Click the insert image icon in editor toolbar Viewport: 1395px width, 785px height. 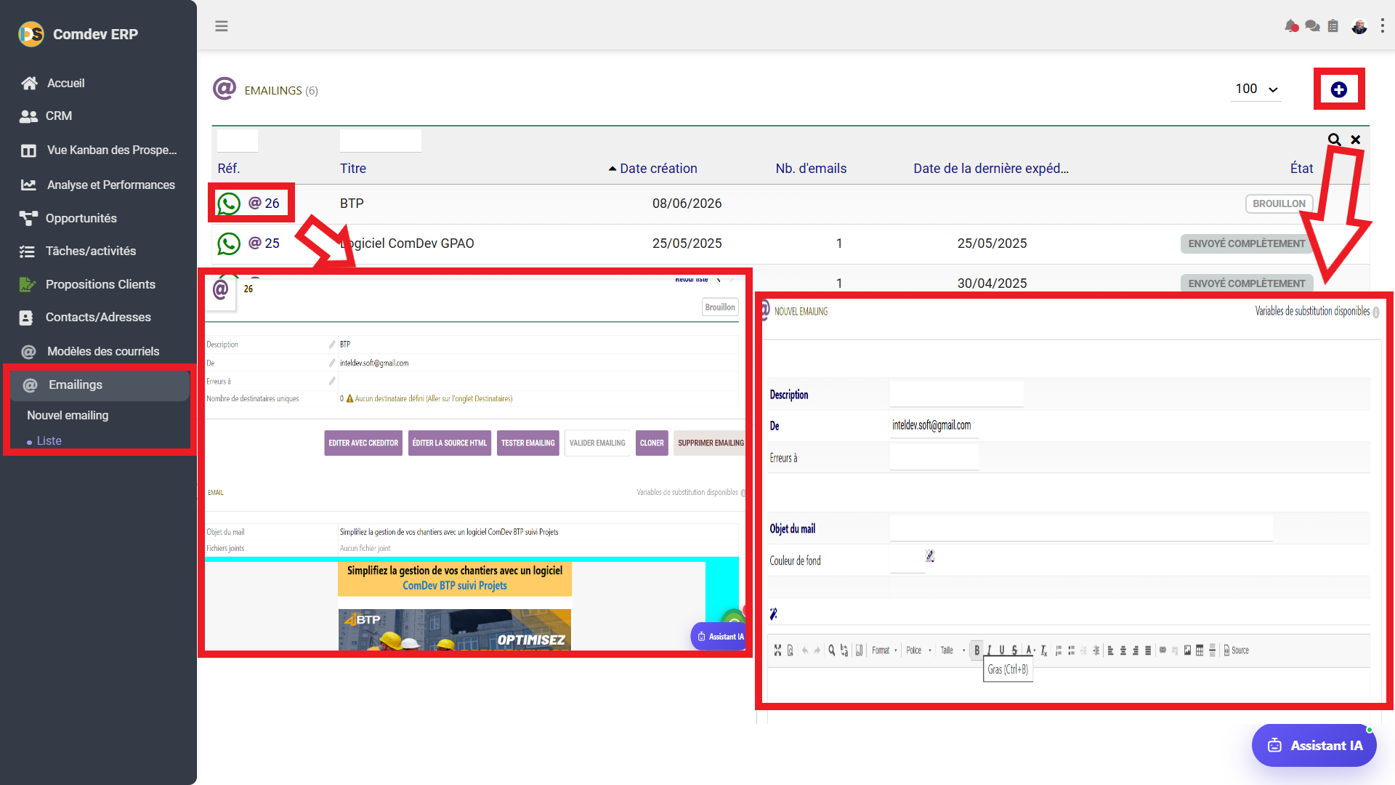point(1187,651)
